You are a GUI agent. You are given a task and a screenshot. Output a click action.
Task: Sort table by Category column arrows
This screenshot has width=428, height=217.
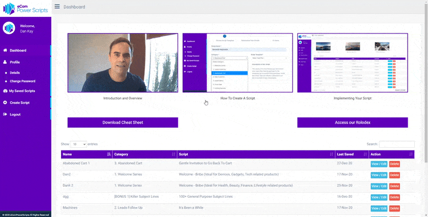[174, 154]
